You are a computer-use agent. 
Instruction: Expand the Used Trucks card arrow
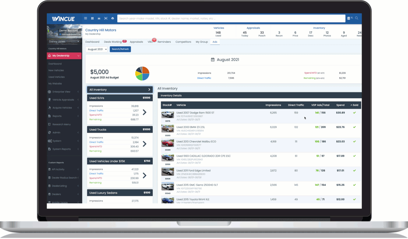pos(144,144)
